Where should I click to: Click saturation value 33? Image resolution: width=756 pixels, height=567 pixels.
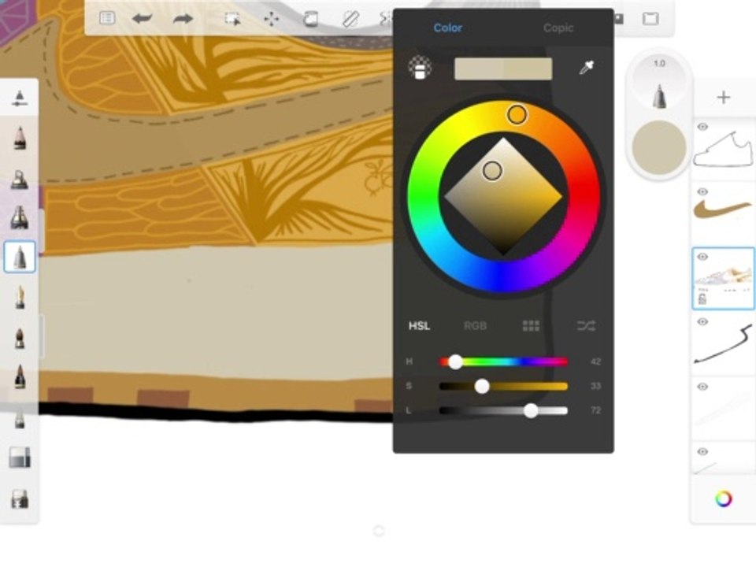coord(595,386)
